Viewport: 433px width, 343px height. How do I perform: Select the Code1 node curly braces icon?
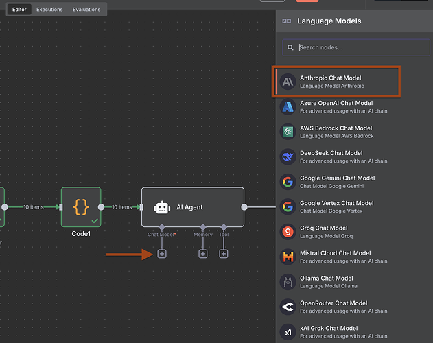coord(81,207)
